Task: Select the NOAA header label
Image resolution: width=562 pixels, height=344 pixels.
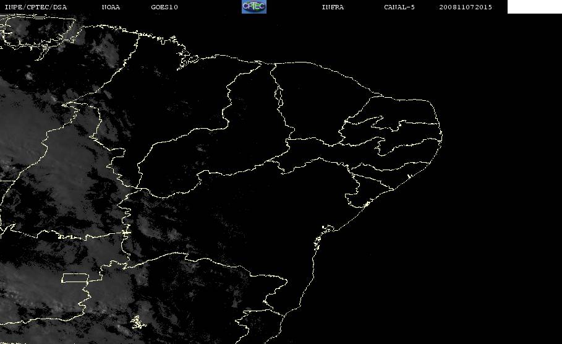Action: [x=111, y=7]
